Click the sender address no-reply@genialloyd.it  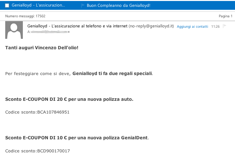coord(151,26)
